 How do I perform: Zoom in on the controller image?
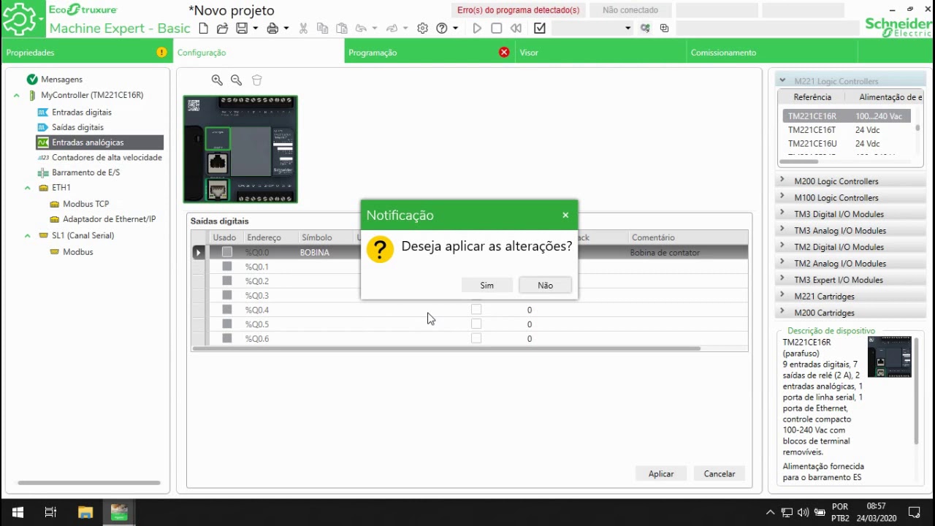point(217,80)
